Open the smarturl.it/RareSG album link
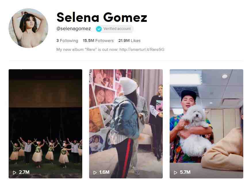 tap(142, 49)
